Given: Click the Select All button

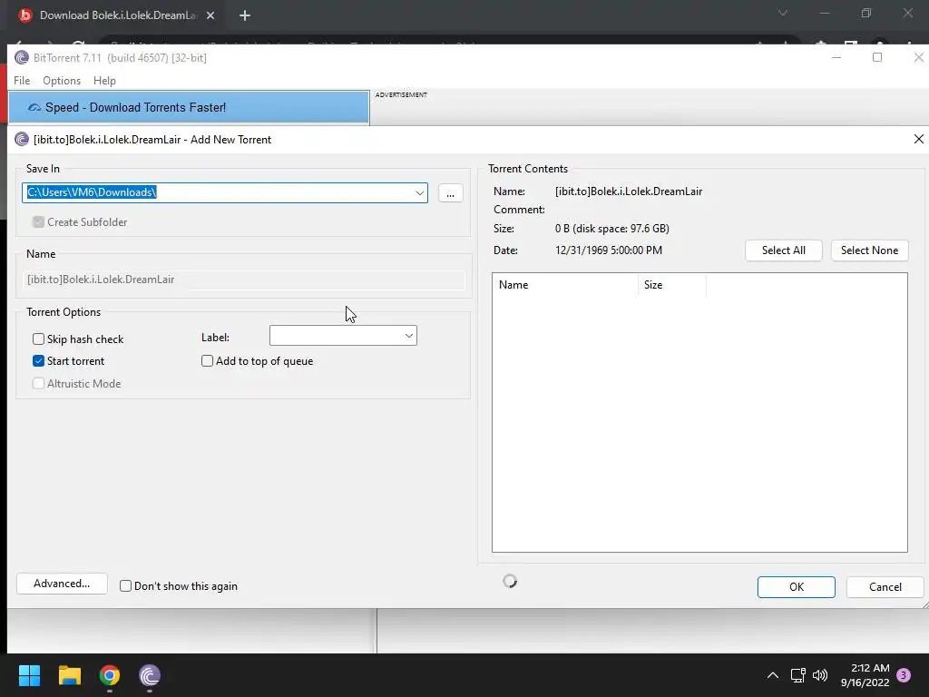Looking at the screenshot, I should (x=783, y=250).
